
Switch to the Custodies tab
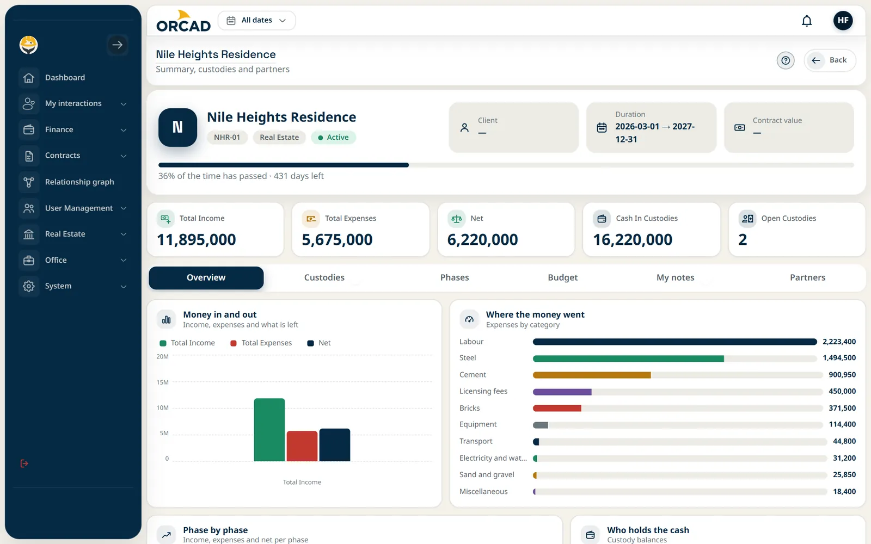(324, 278)
